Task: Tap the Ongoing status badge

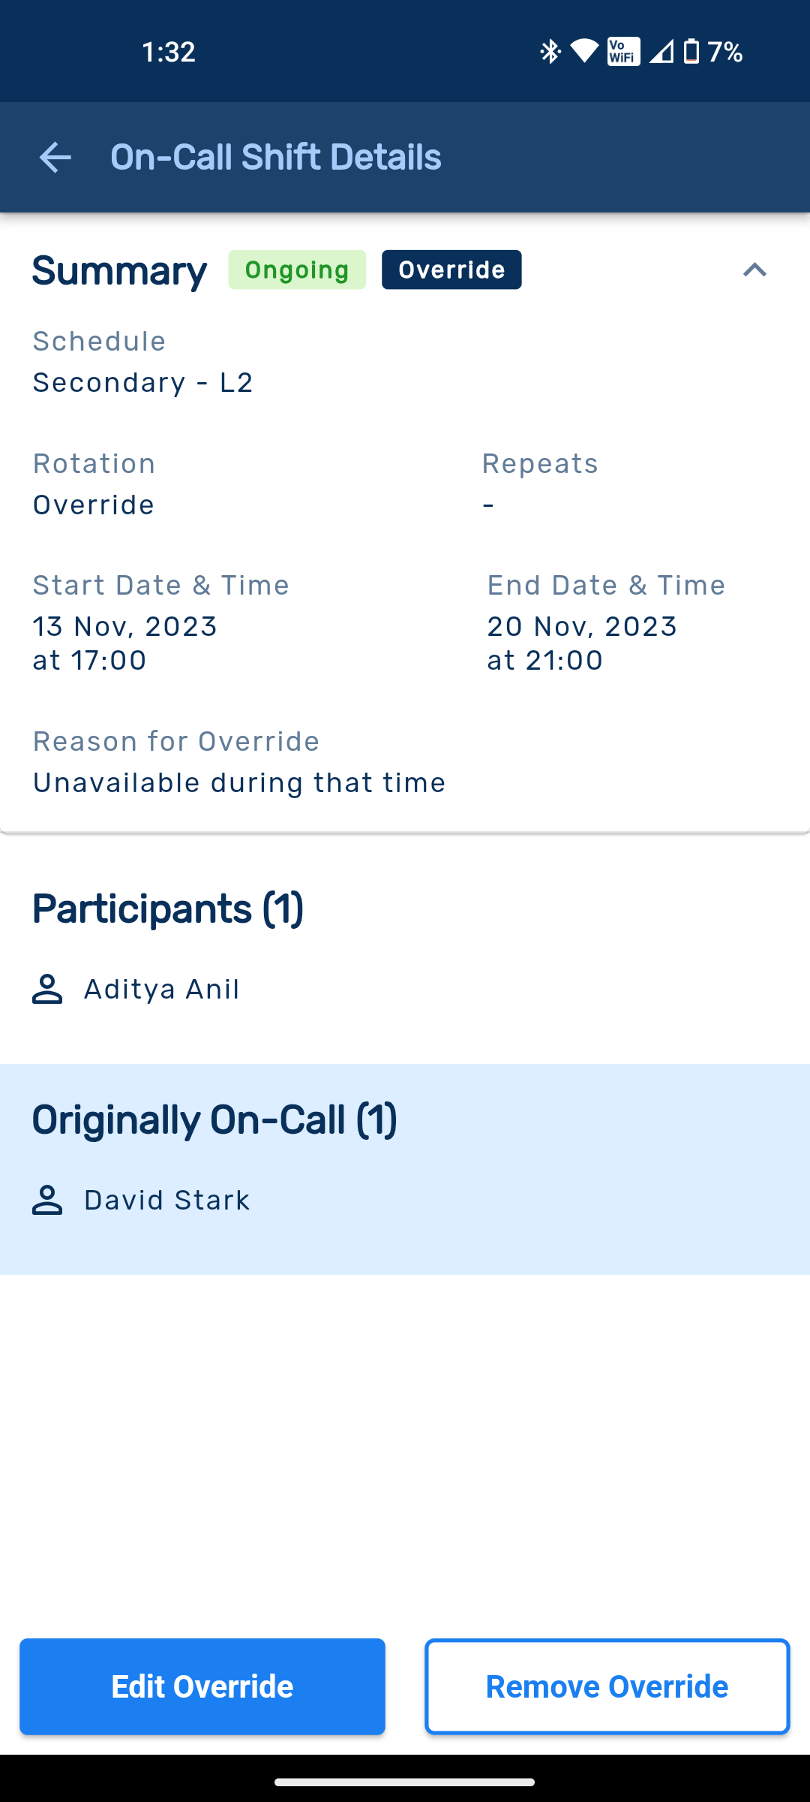Action: pyautogui.click(x=297, y=270)
